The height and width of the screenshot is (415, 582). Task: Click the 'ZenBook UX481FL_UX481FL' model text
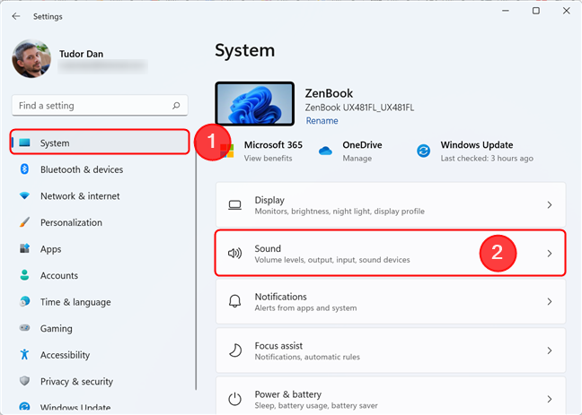pyautogui.click(x=359, y=108)
